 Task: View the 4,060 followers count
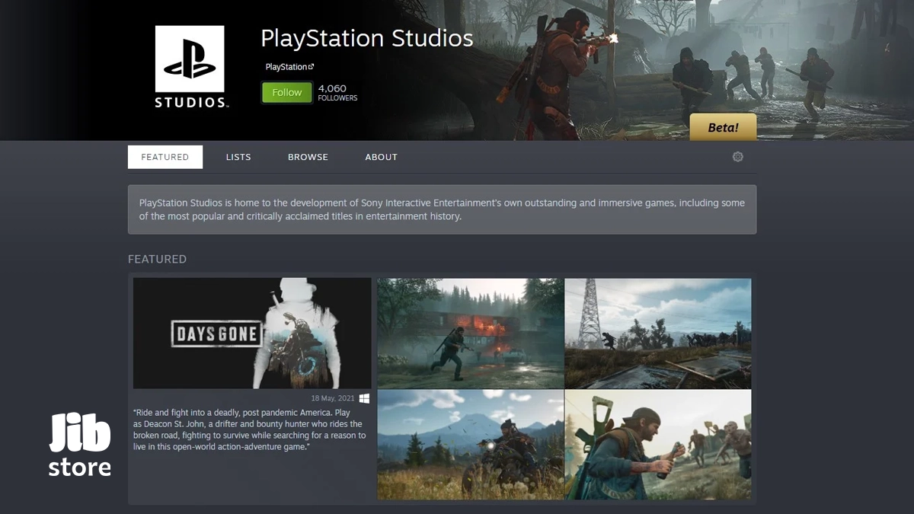click(337, 92)
